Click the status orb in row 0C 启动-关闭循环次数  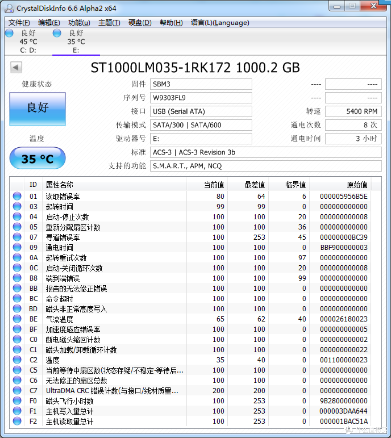[17, 268]
